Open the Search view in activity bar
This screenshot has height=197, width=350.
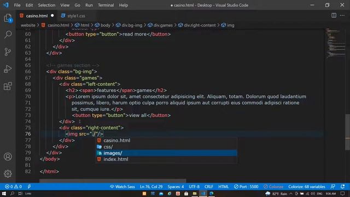(8, 34)
